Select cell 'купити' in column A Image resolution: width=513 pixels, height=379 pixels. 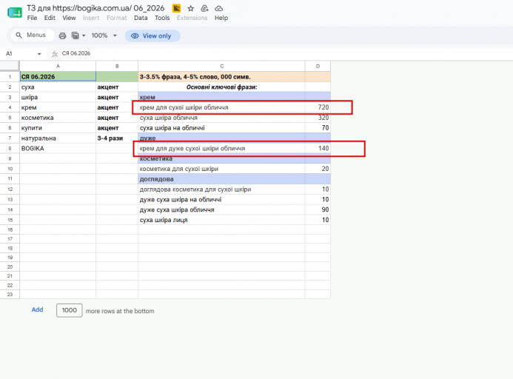pyautogui.click(x=58, y=128)
